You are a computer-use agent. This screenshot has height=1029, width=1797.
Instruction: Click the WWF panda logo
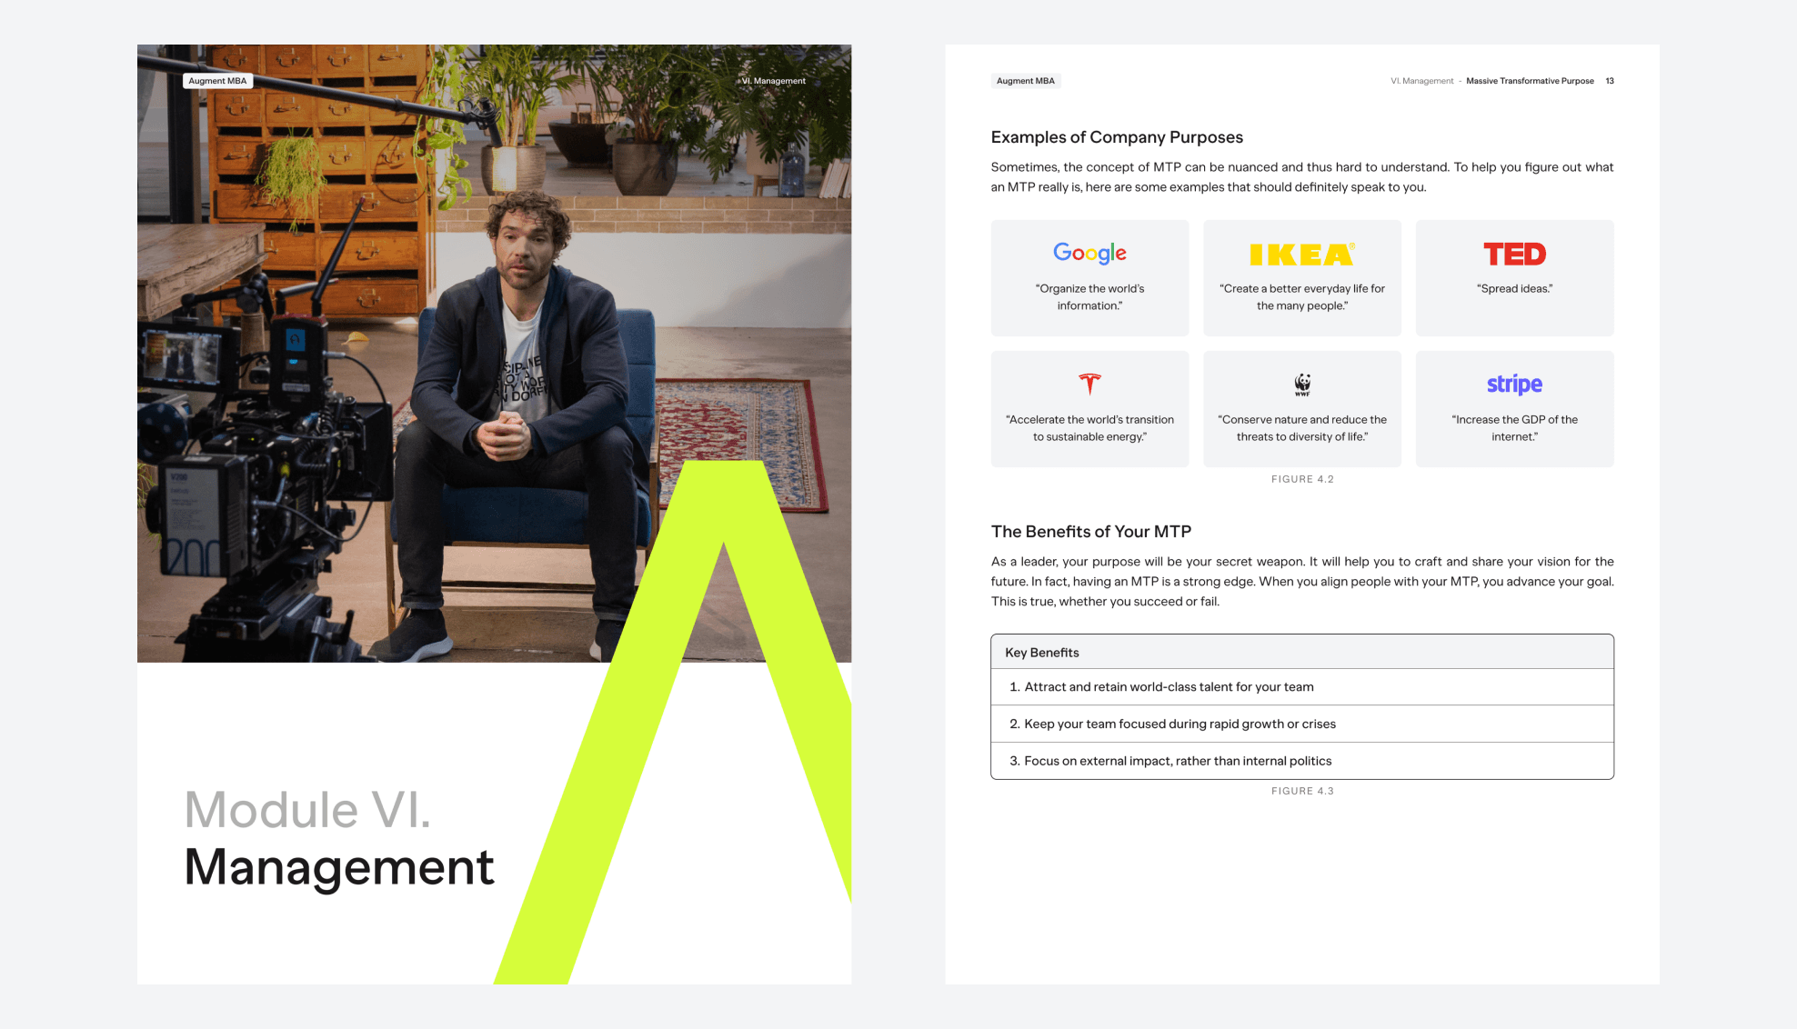1302,385
